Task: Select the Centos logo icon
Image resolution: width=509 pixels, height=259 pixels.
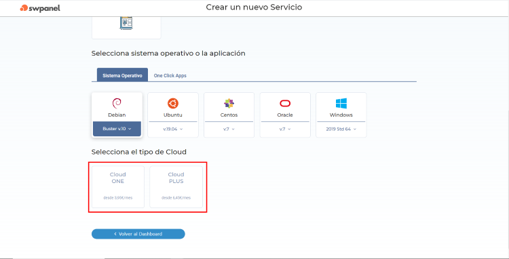Action: [229, 104]
